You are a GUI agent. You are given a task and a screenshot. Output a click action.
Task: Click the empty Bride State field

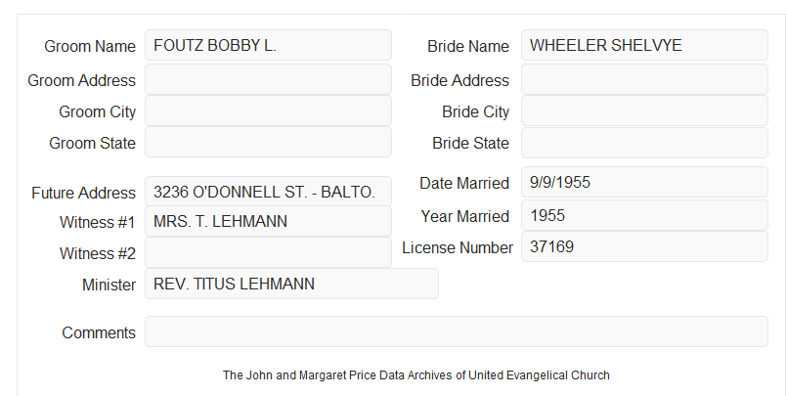(x=644, y=143)
